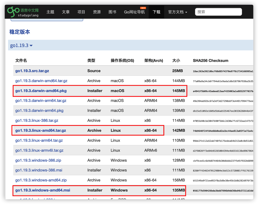Viewport: 258px width, 204px height.
Task: Open the 主题 menu item
Action: [50, 12]
